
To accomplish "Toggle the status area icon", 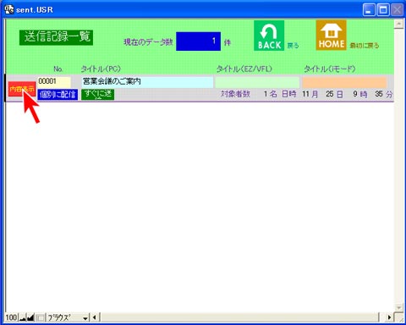I will click(40, 317).
